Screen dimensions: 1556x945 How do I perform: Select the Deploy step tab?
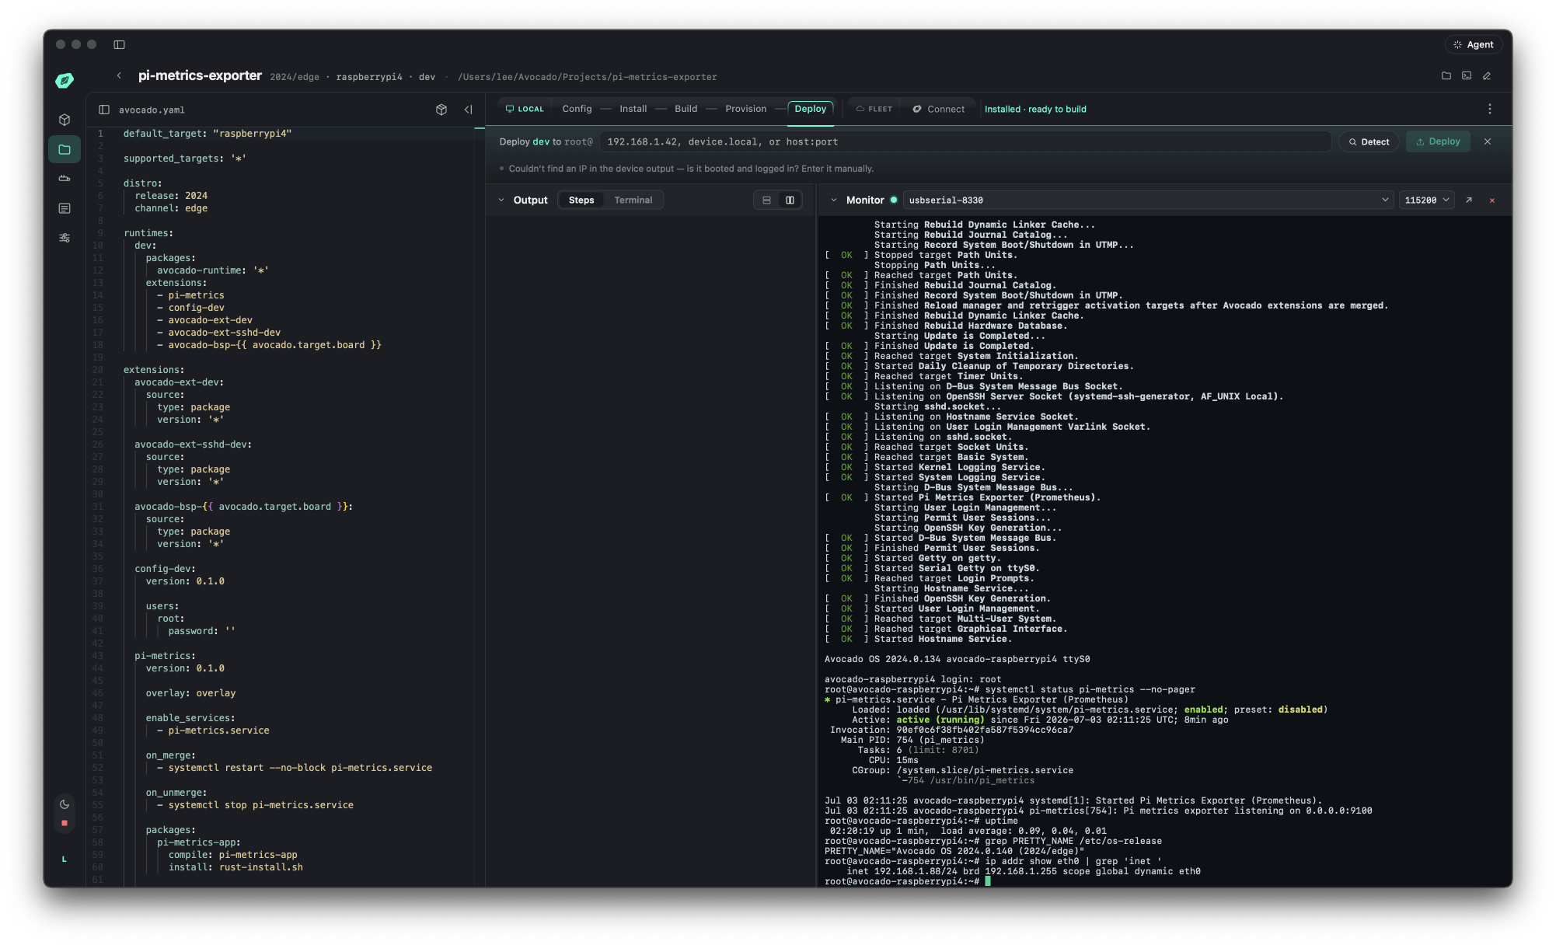811,109
